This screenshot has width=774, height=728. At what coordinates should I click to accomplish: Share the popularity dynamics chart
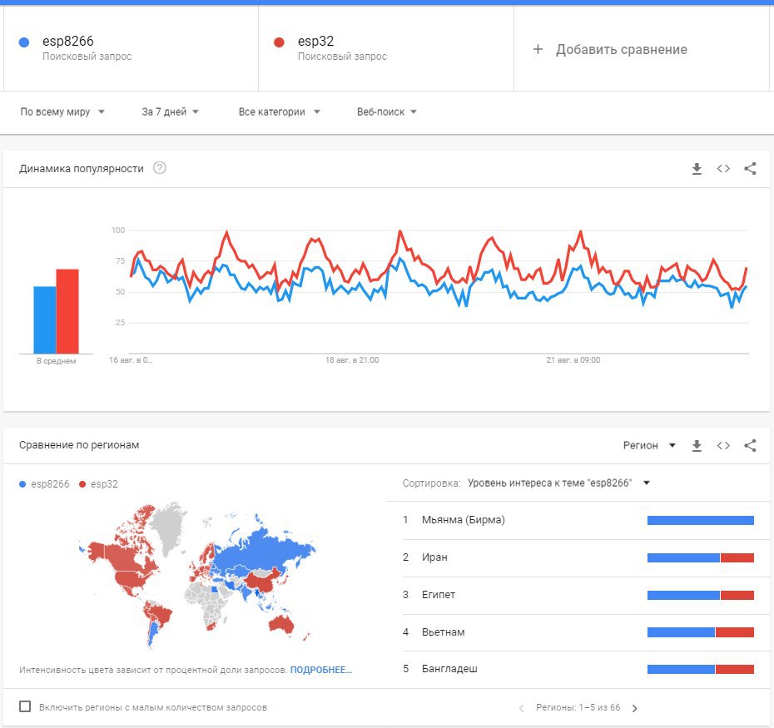750,169
